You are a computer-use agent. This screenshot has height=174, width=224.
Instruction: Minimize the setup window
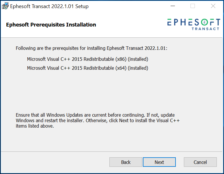[x=173, y=6]
